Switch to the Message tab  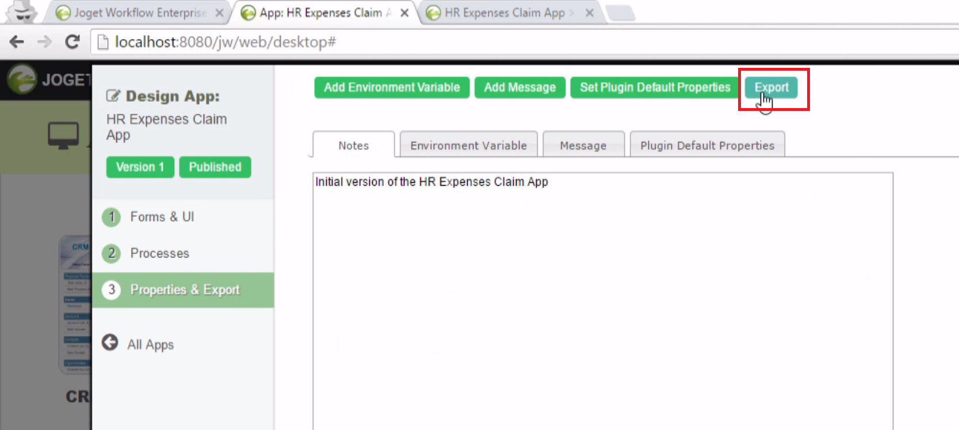(583, 145)
